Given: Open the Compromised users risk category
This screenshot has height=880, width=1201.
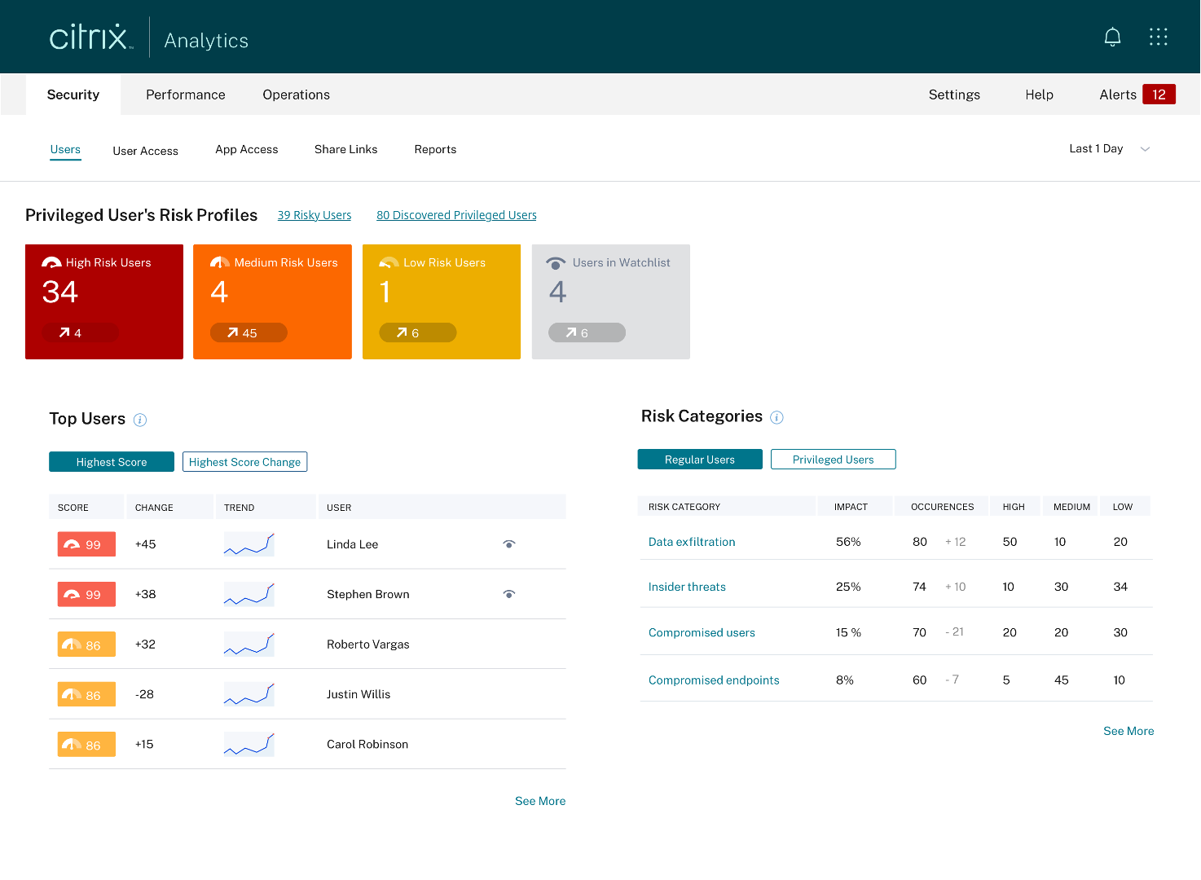Looking at the screenshot, I should (x=702, y=632).
